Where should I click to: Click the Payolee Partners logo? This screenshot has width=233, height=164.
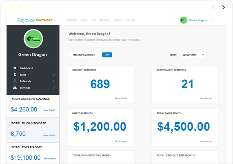point(35,20)
